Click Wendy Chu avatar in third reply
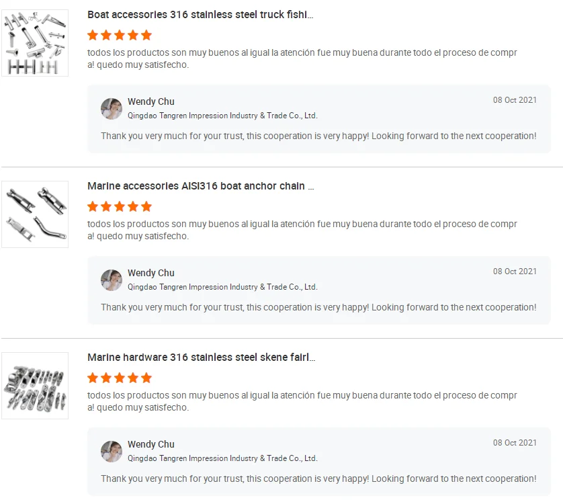Screen dimensions: 563x502 (x=112, y=452)
